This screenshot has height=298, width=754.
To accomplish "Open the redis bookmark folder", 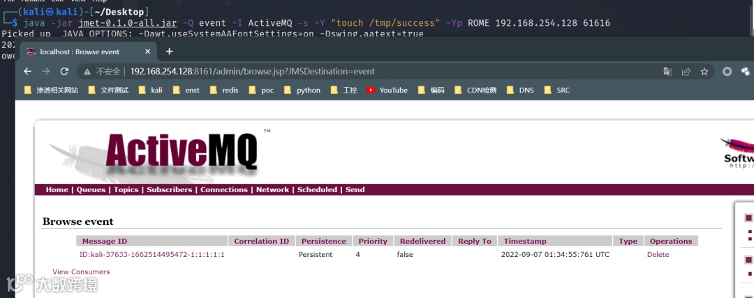I will point(224,90).
